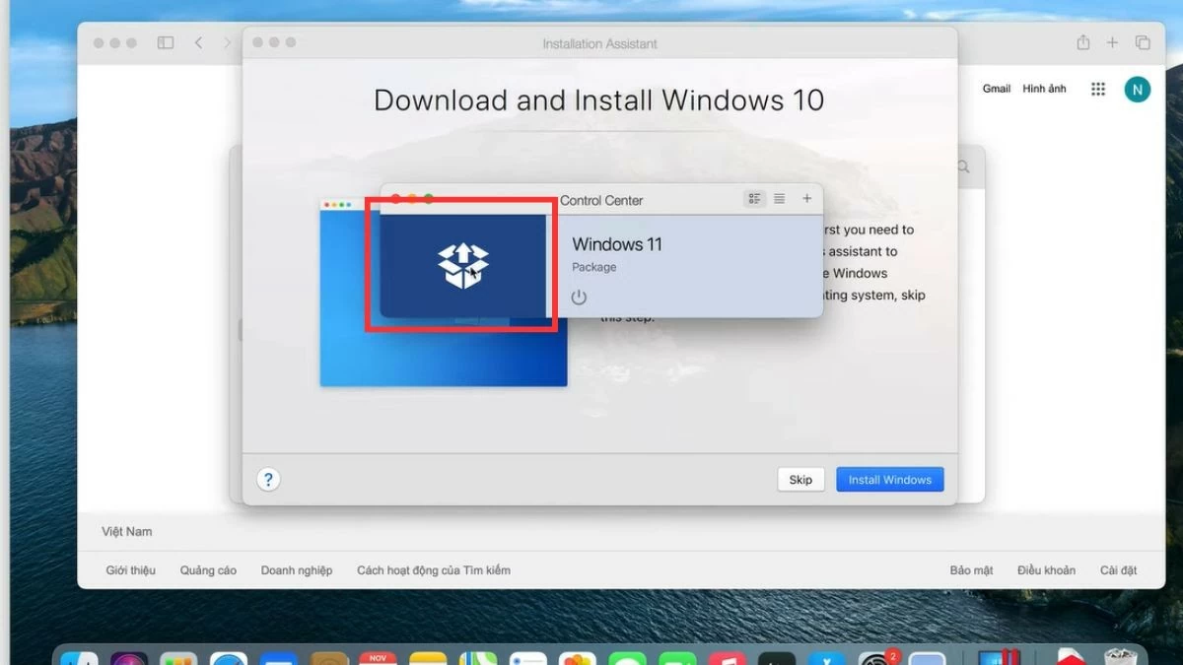Open the Hình ảnh images link

(x=1044, y=89)
